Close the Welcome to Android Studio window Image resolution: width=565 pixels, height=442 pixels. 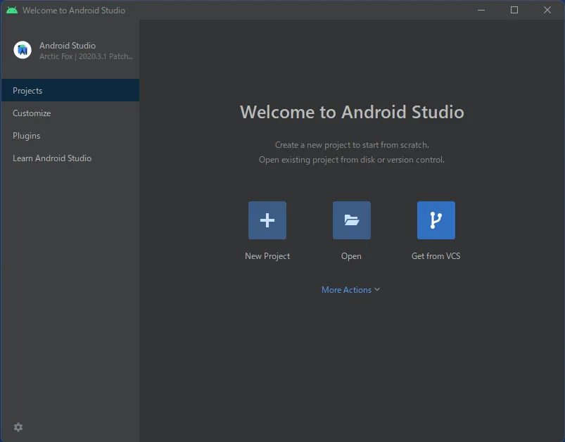547,10
